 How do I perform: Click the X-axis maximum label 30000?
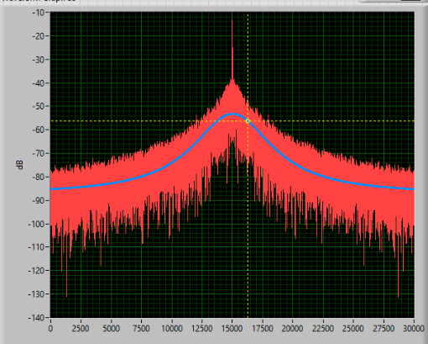pos(414,328)
